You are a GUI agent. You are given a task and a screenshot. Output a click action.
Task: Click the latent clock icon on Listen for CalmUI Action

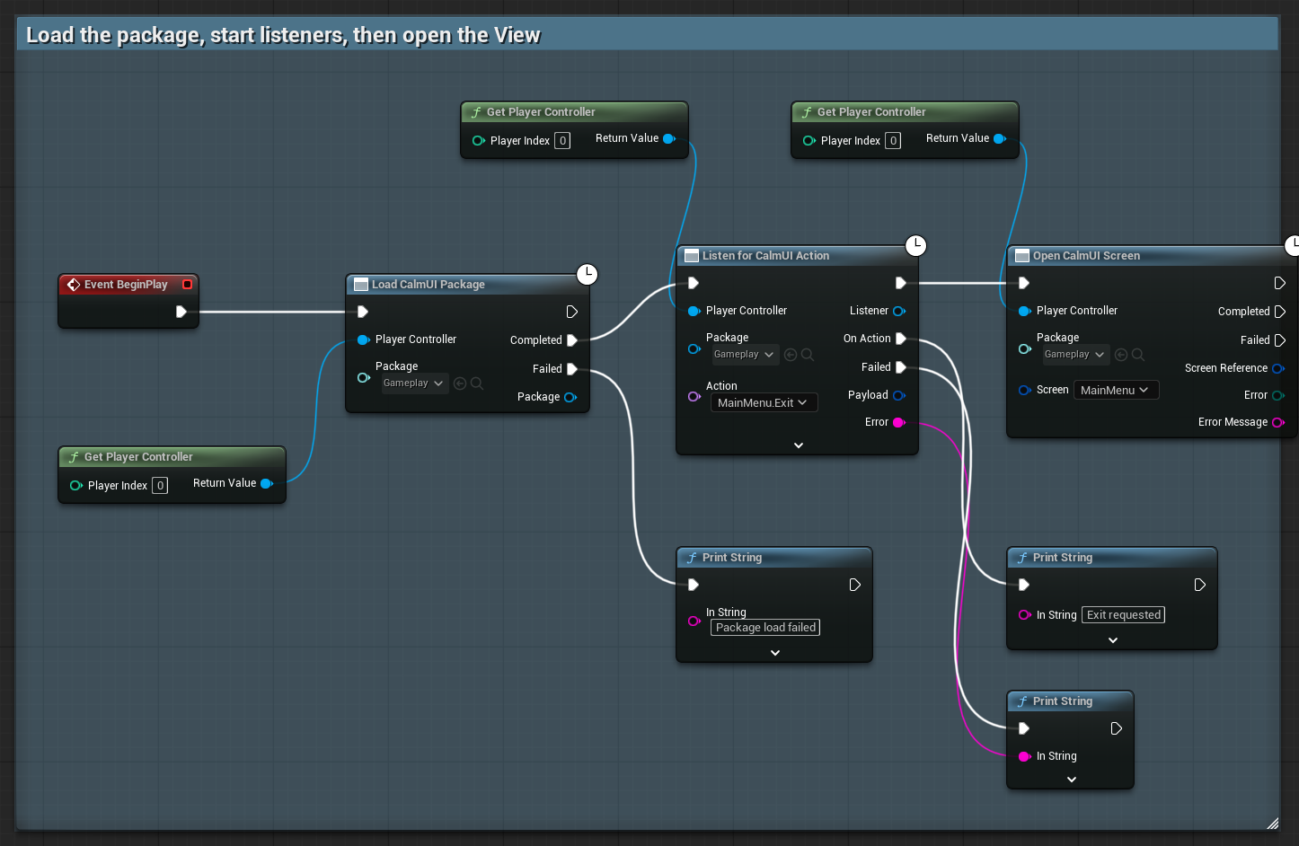coord(915,245)
